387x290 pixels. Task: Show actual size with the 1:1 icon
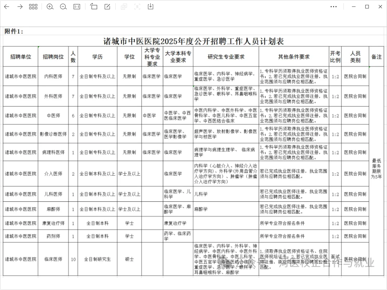(x=77, y=7)
